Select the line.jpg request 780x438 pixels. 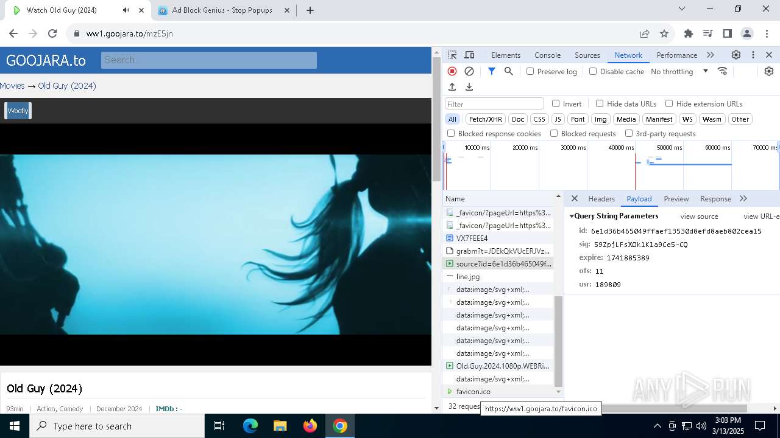499,276
